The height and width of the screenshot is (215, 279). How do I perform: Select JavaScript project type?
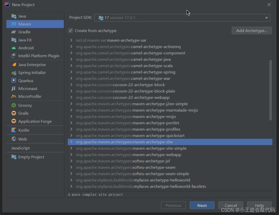coord(35,148)
